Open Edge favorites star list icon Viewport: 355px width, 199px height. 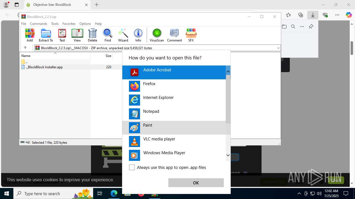(288, 15)
